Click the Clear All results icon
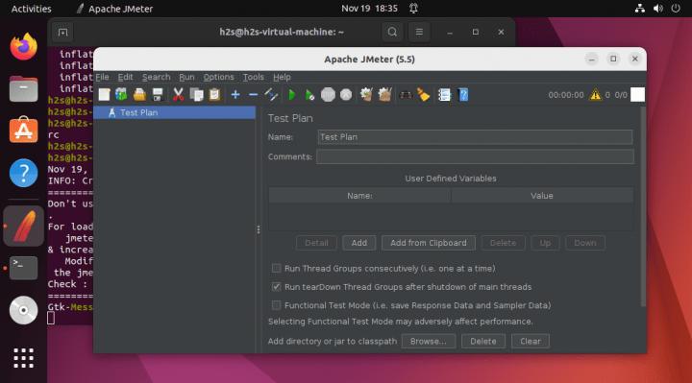This screenshot has height=383, width=692. click(384, 95)
